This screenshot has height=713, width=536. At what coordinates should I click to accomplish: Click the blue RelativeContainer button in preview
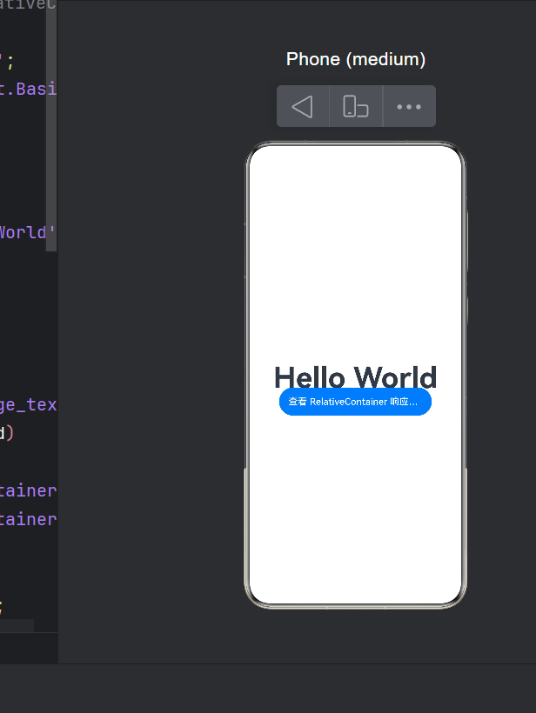pos(355,402)
